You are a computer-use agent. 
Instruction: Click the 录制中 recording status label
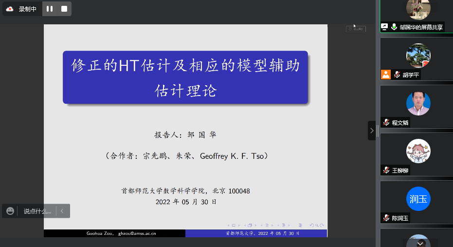(x=28, y=9)
